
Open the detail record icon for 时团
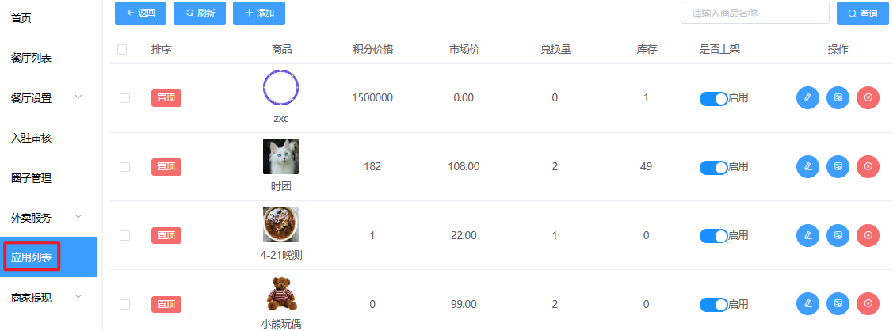coord(838,166)
